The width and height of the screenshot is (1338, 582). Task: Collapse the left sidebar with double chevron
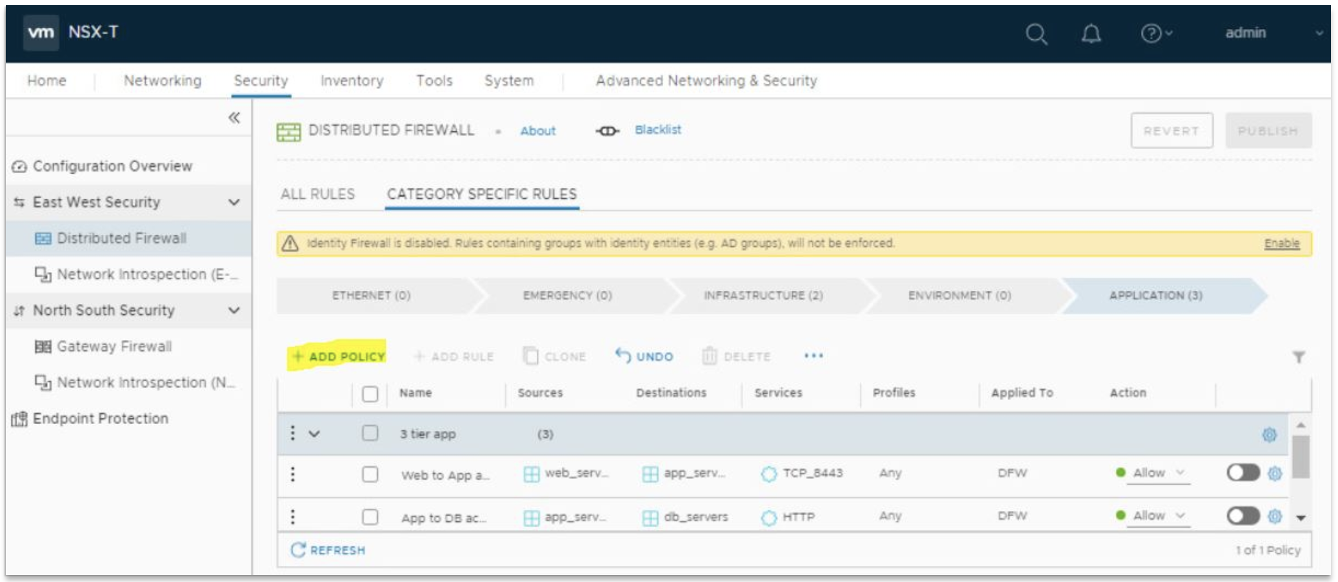234,117
